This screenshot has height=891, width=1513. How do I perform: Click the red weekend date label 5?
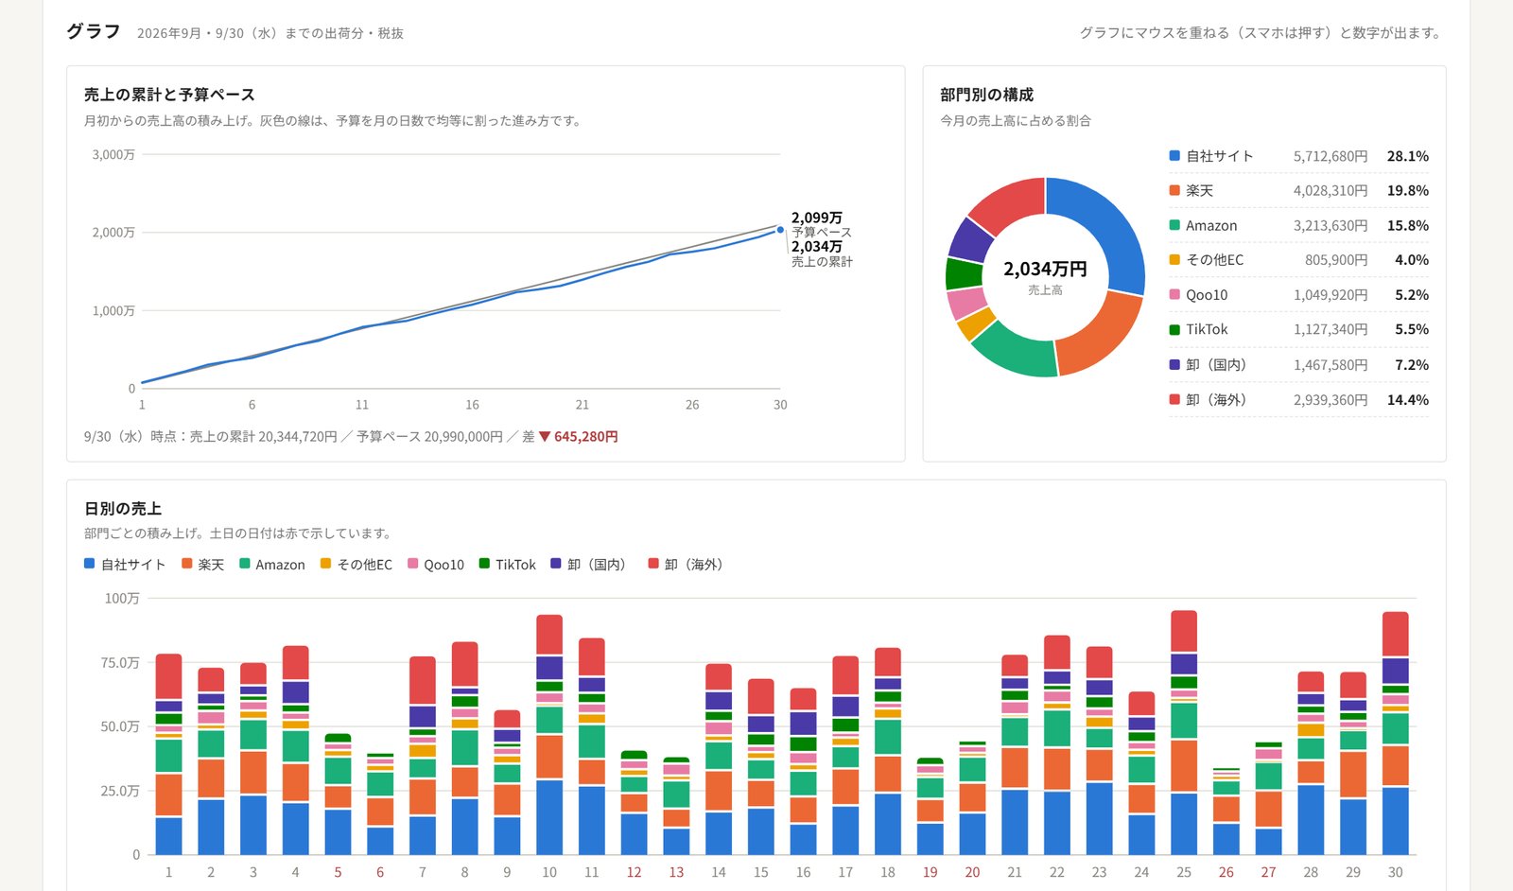tap(338, 872)
